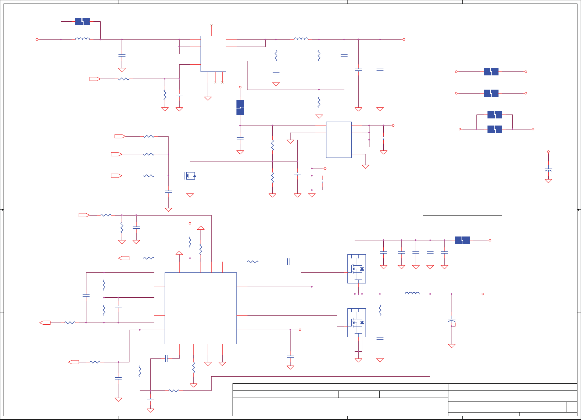
Task: Select the taller power arrow above the controller IC
Action: point(201,228)
